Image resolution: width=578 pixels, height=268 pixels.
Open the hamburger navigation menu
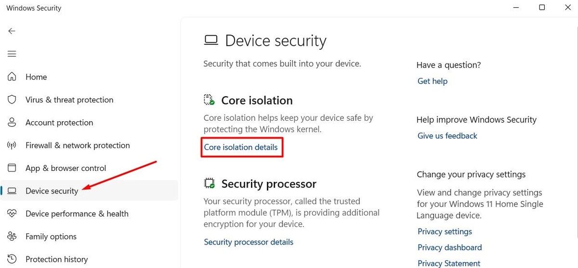click(12, 54)
